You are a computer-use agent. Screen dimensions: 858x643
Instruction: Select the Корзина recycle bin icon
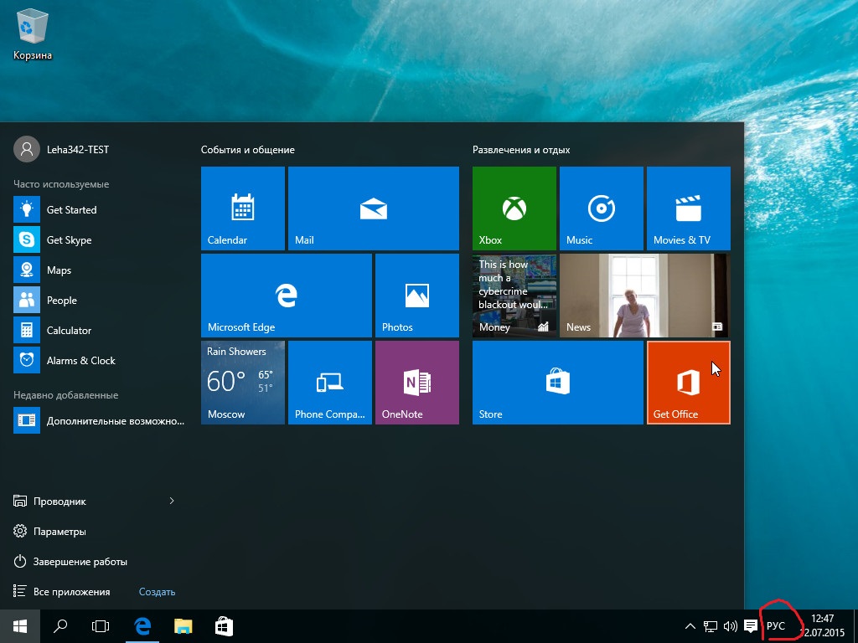coord(33,34)
